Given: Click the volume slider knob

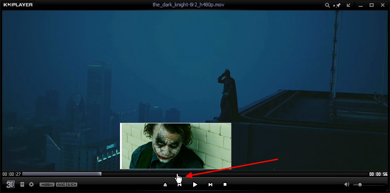Looking at the screenshot, I should (360, 185).
